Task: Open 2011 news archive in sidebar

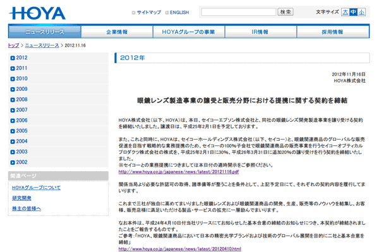Action: click(21, 68)
